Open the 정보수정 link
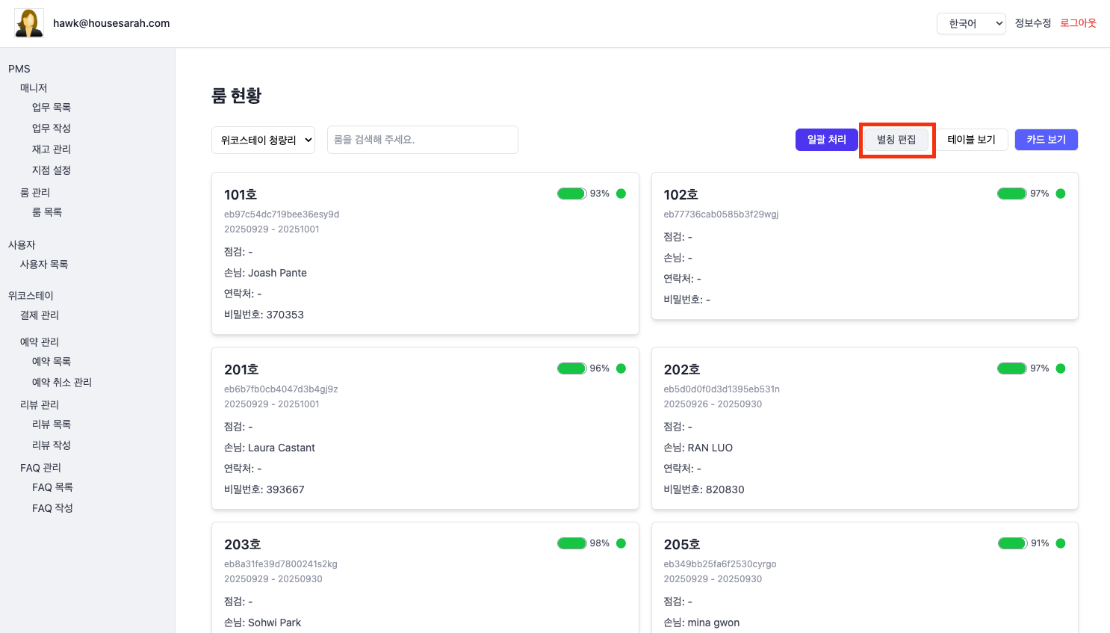Image resolution: width=1110 pixels, height=633 pixels. (x=1032, y=23)
